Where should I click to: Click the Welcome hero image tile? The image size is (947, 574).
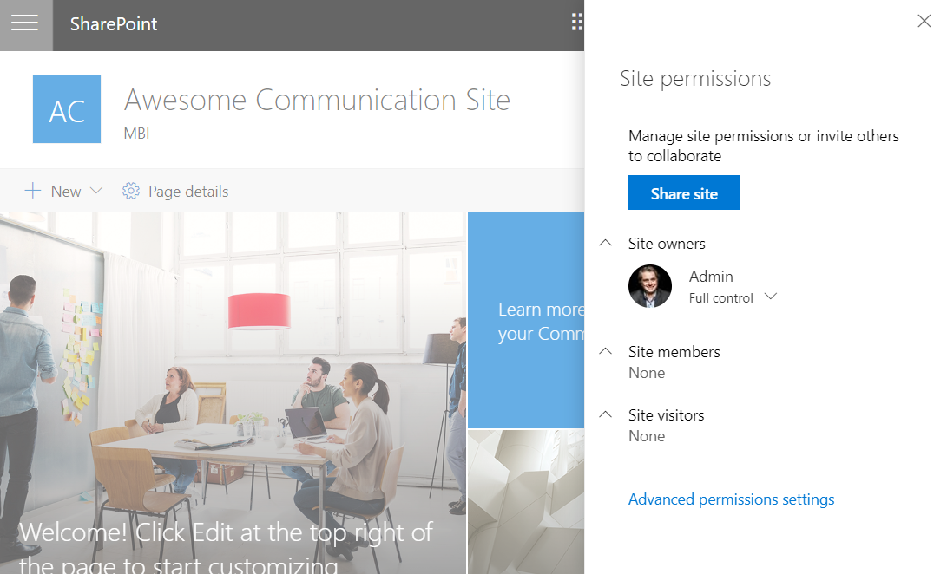click(x=233, y=390)
